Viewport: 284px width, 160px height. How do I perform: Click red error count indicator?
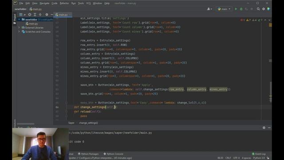[x=243, y=20]
